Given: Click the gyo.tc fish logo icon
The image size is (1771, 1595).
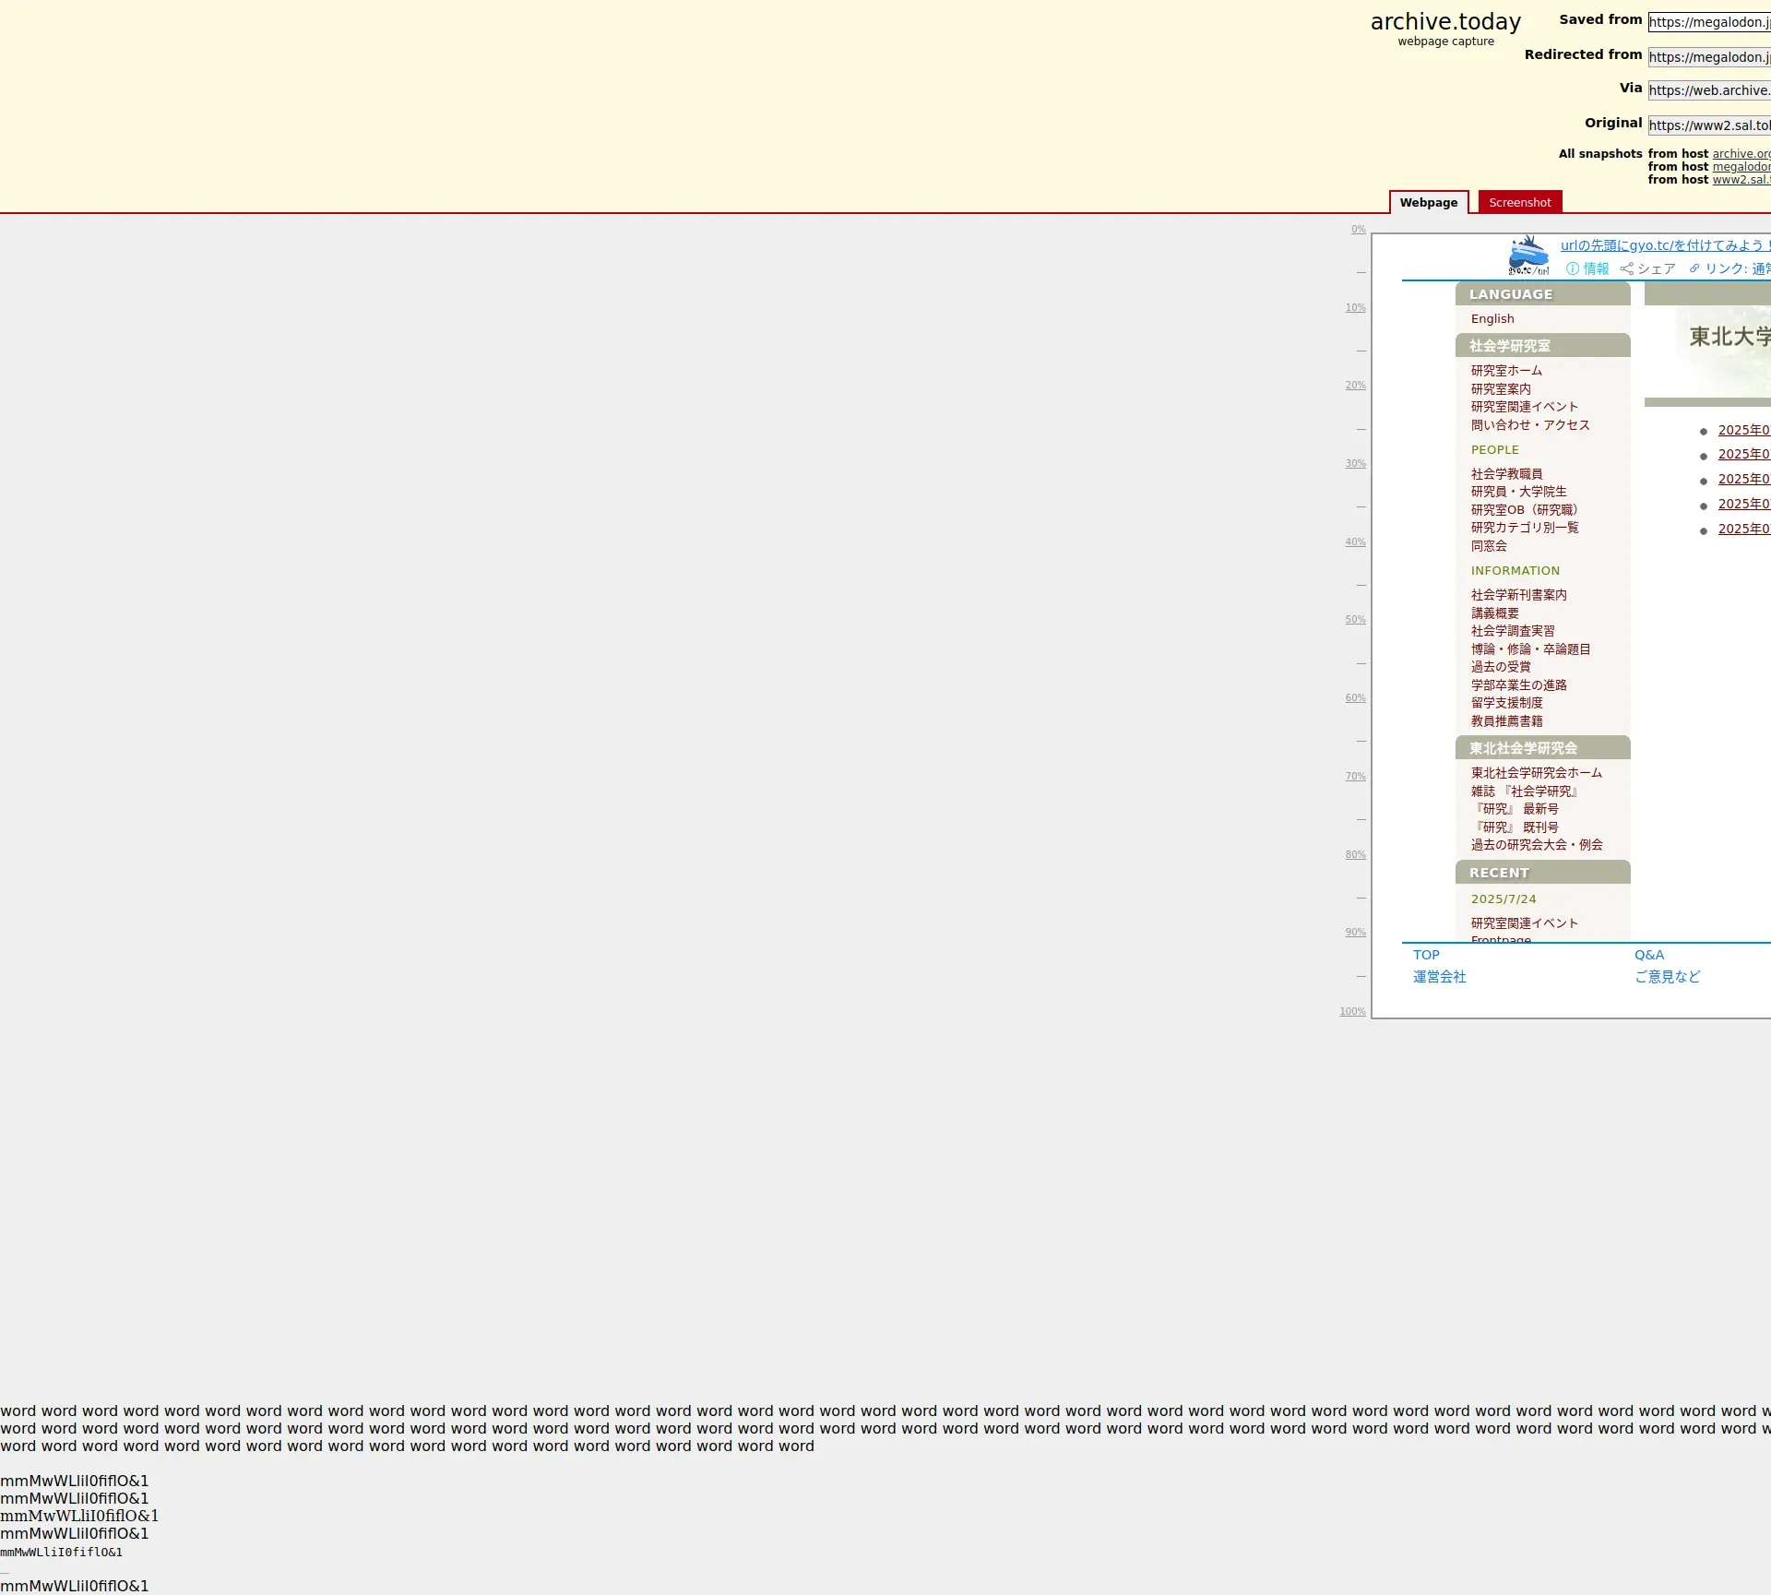Looking at the screenshot, I should point(1528,256).
